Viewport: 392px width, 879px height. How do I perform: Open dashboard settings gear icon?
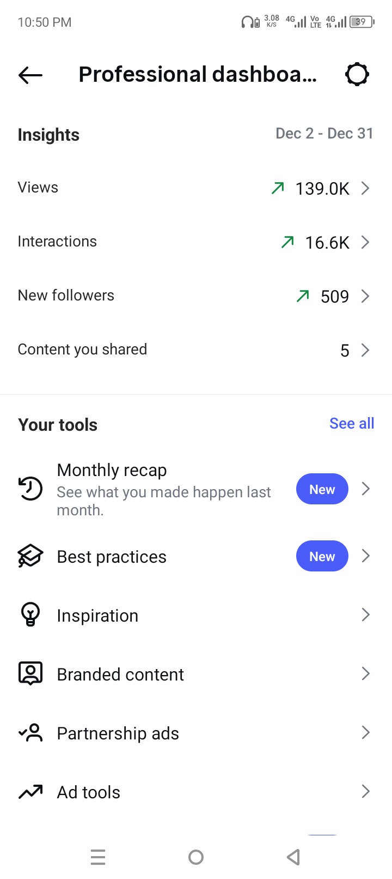pyautogui.click(x=357, y=75)
